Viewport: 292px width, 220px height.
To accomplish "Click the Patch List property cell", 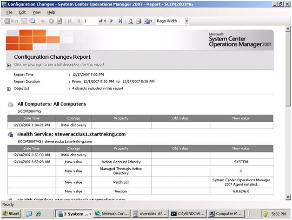I will tap(121, 182).
